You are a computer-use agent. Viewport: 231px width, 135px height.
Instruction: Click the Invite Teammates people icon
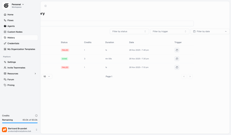pyautogui.click(x=5, y=68)
